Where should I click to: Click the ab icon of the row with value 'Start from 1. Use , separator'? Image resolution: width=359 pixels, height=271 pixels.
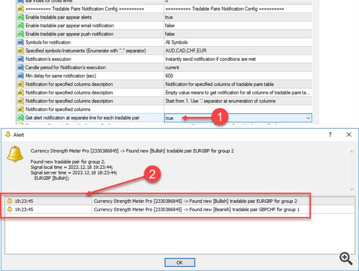21,101
